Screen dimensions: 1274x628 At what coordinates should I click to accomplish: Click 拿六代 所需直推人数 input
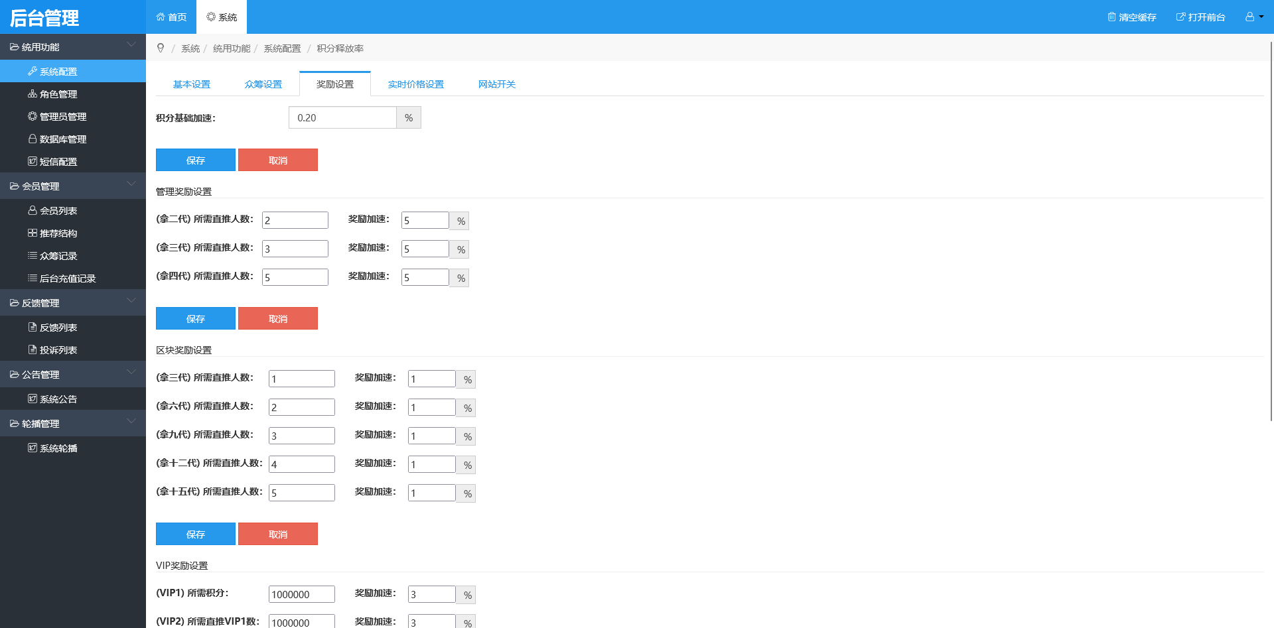[302, 407]
